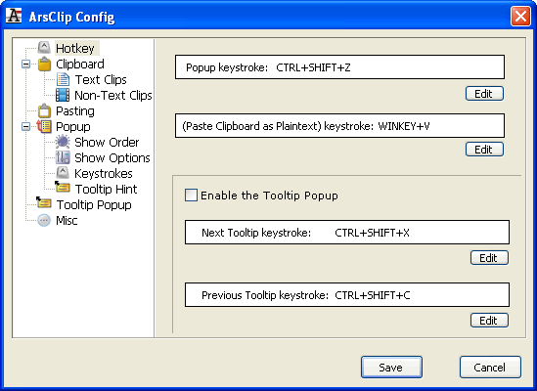Collapse the Popup tree node
The height and width of the screenshot is (391, 537).
click(25, 127)
